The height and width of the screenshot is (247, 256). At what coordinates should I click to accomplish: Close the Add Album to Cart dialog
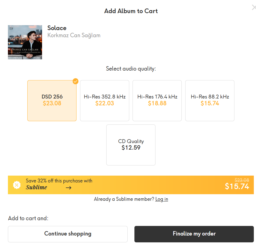click(x=254, y=8)
